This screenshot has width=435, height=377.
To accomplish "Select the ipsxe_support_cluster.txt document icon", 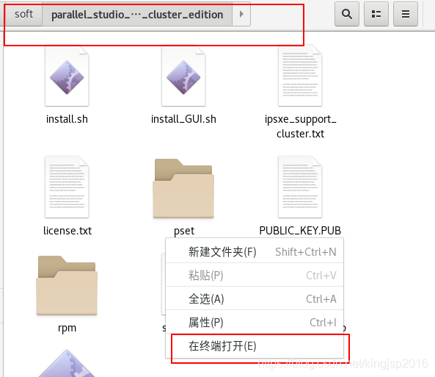I will point(300,76).
